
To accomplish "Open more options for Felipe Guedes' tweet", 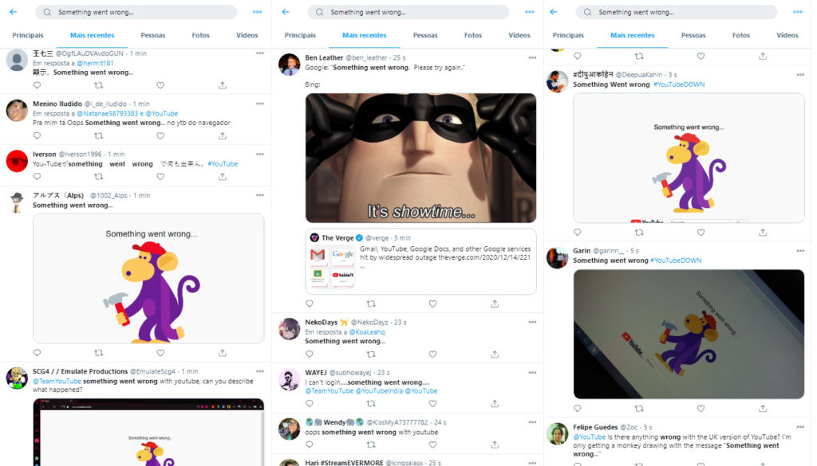I will 800,427.
